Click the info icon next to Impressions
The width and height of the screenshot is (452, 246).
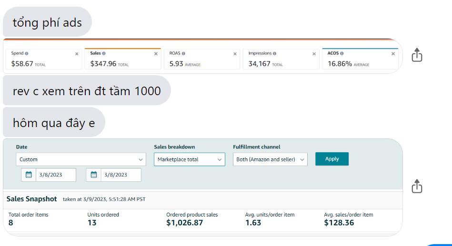click(x=274, y=54)
